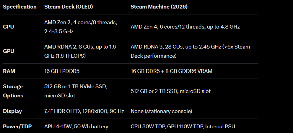Click the AMD RDNA 2 GPU cell
Screen dimensions: 293x133
point(80,51)
